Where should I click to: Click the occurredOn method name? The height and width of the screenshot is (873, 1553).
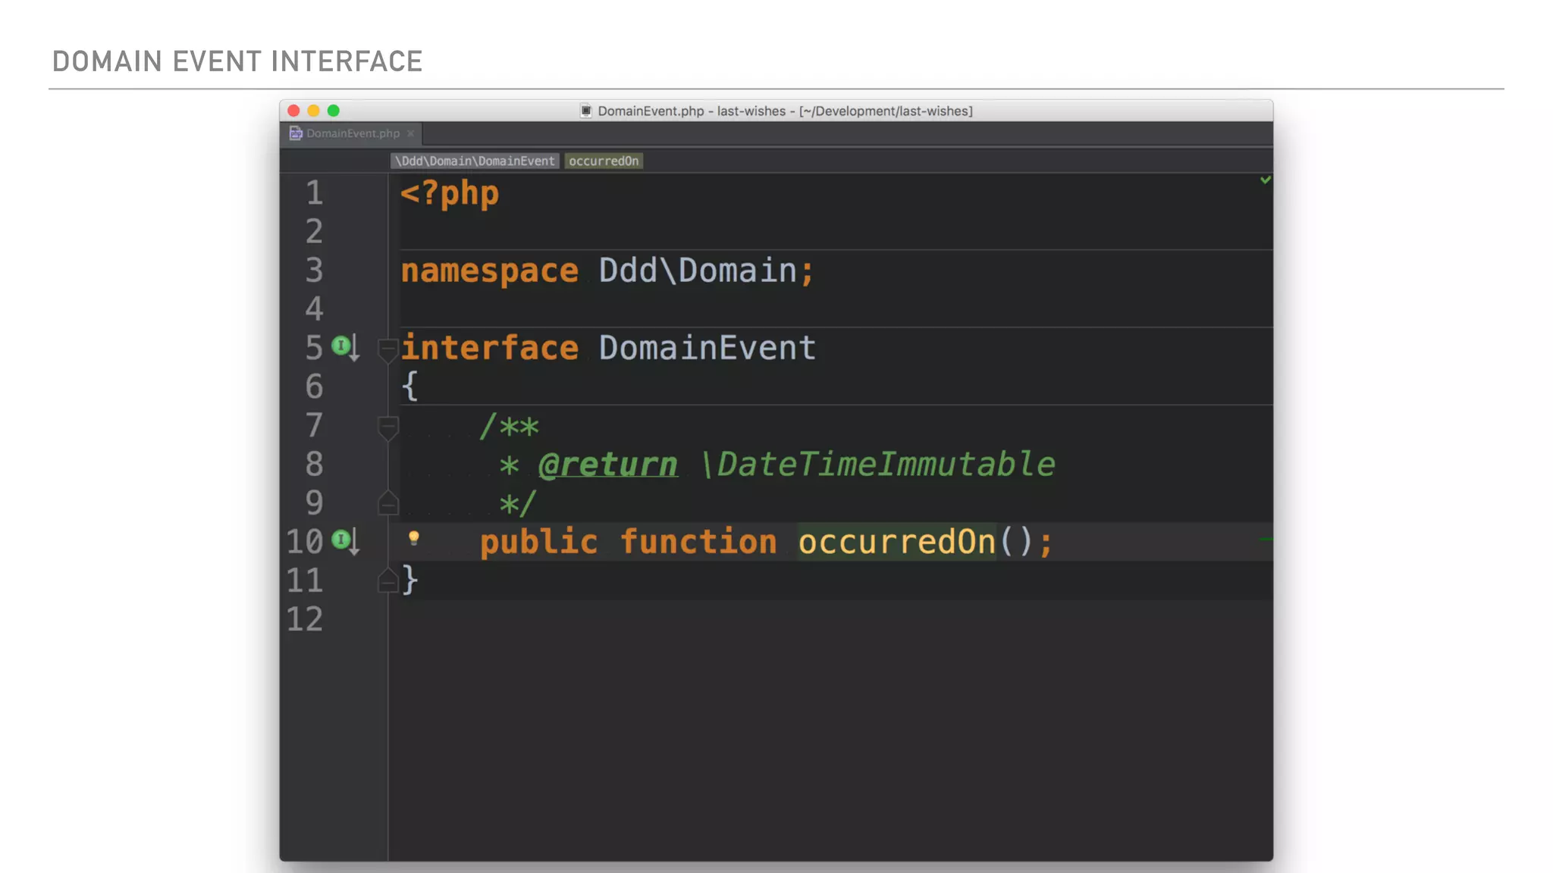tap(896, 542)
